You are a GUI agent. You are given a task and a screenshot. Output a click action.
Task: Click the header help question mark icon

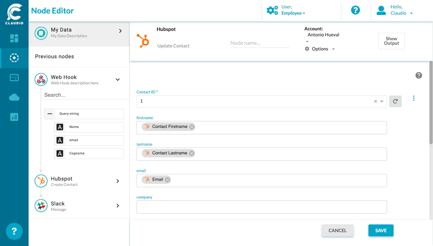[x=355, y=10]
